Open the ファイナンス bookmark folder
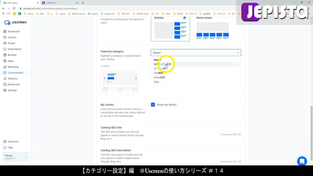The height and width of the screenshot is (176, 313). click(219, 14)
